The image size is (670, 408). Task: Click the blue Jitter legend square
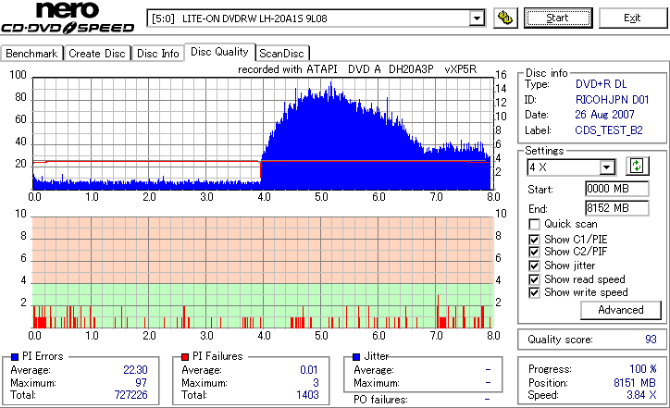(356, 357)
